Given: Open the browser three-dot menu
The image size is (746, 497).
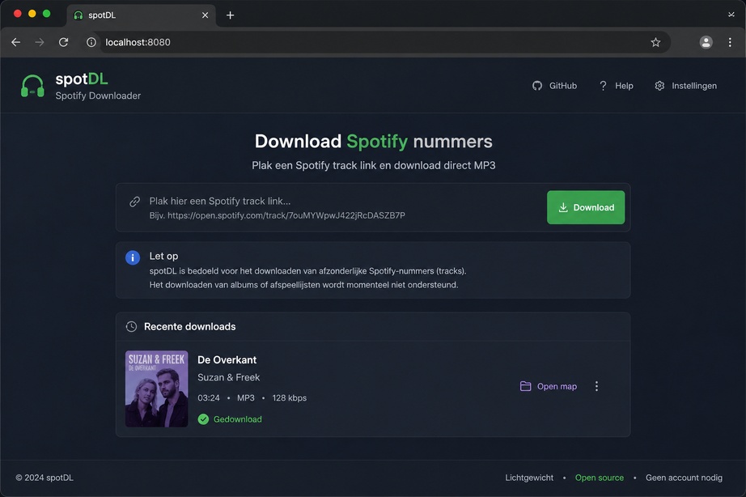Looking at the screenshot, I should pyautogui.click(x=730, y=42).
